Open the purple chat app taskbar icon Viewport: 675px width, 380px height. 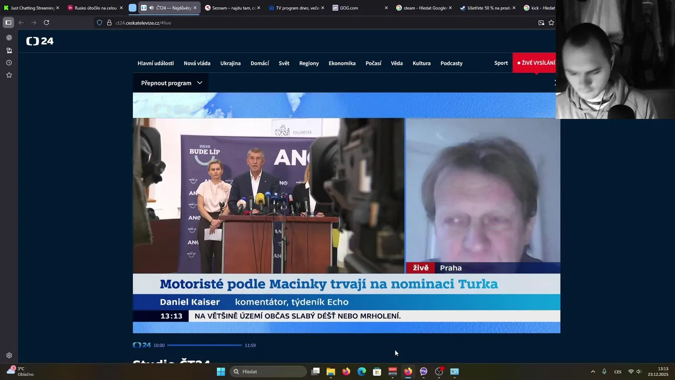click(423, 372)
